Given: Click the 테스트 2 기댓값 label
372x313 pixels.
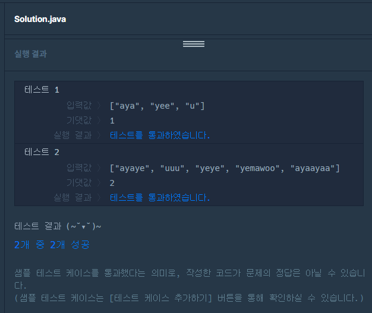Looking at the screenshot, I should [79, 182].
